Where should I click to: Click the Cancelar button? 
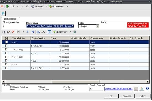(127, 96)
